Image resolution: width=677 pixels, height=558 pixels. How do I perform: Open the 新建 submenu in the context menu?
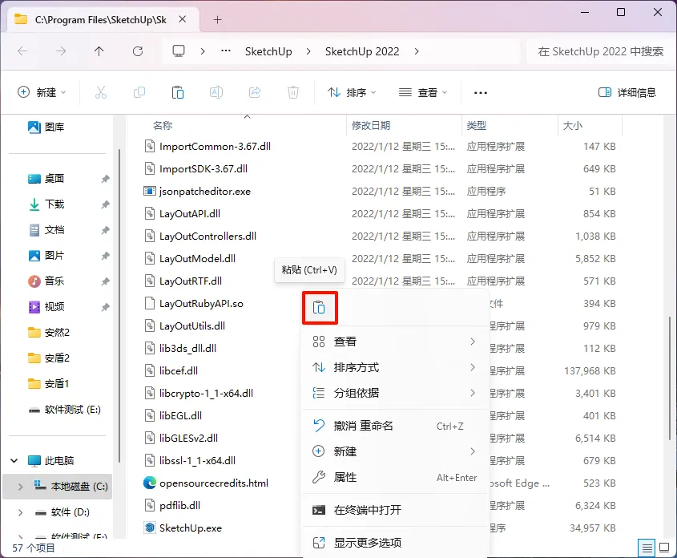[395, 451]
